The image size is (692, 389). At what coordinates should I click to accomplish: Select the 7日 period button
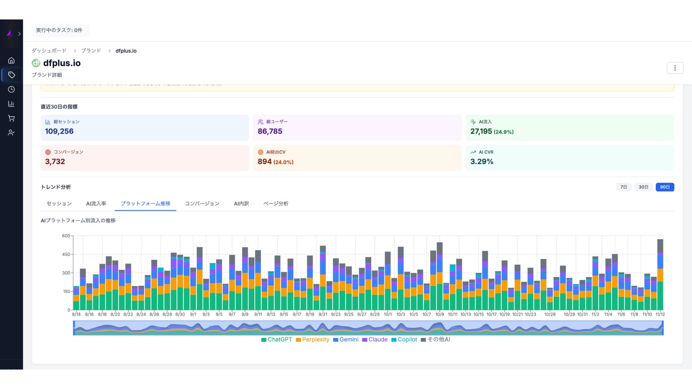tap(624, 187)
